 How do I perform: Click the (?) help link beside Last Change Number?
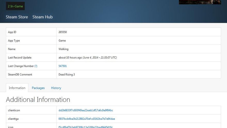click(36, 66)
